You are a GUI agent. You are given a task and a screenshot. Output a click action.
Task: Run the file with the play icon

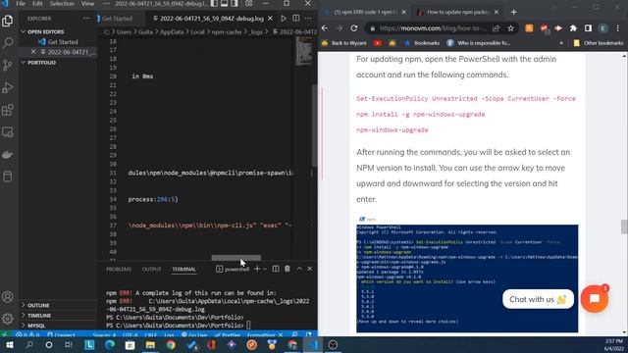tap(284, 19)
